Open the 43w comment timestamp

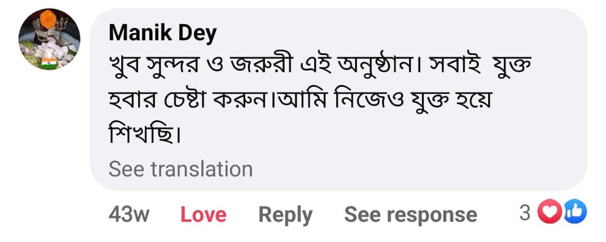click(128, 215)
